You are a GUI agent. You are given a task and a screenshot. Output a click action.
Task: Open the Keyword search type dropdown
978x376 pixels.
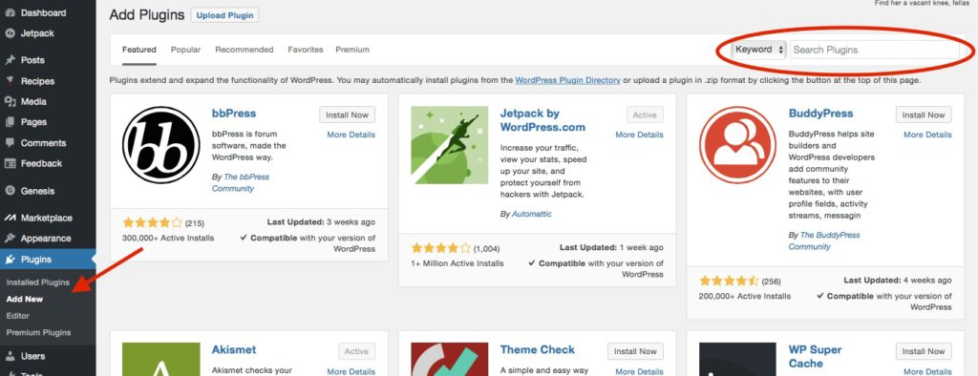pyautogui.click(x=758, y=50)
